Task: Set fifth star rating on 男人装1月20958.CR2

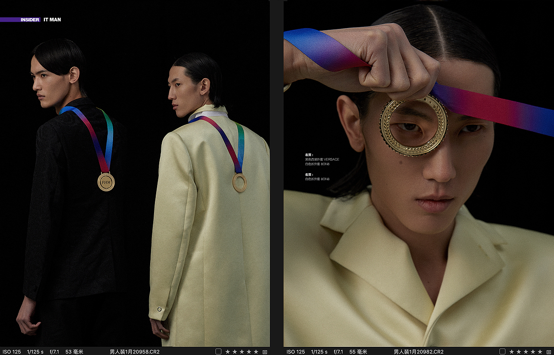Action: (x=256, y=352)
